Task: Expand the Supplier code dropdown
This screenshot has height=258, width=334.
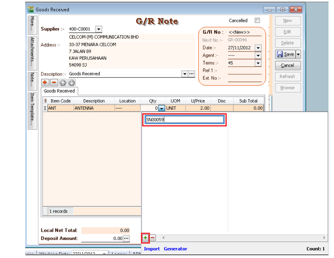Action: coord(98,29)
